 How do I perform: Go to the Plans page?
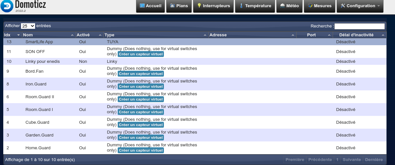[179, 6]
